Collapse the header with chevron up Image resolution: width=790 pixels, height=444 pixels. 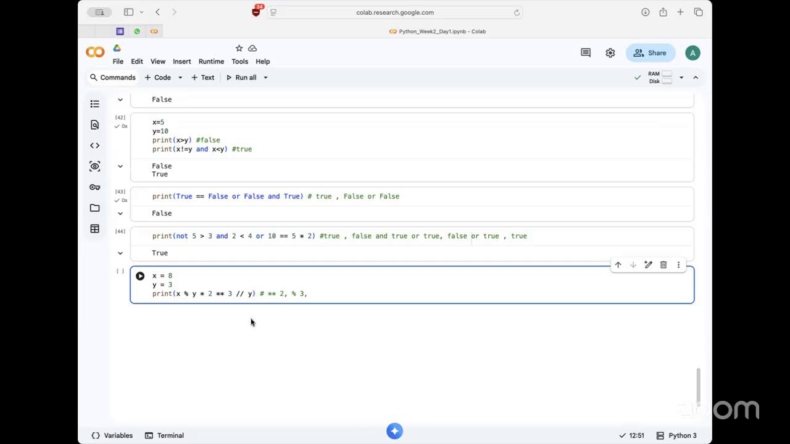(696, 78)
